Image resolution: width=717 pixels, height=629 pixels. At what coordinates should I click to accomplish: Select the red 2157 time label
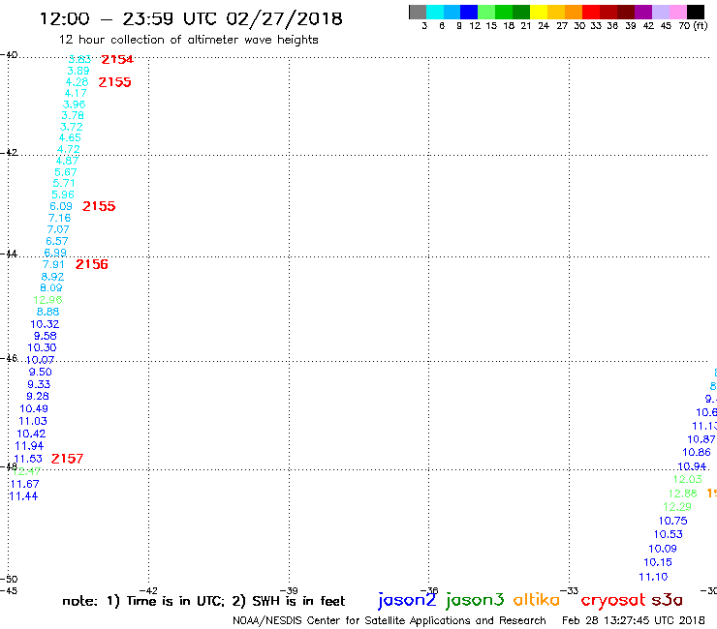[x=67, y=459]
